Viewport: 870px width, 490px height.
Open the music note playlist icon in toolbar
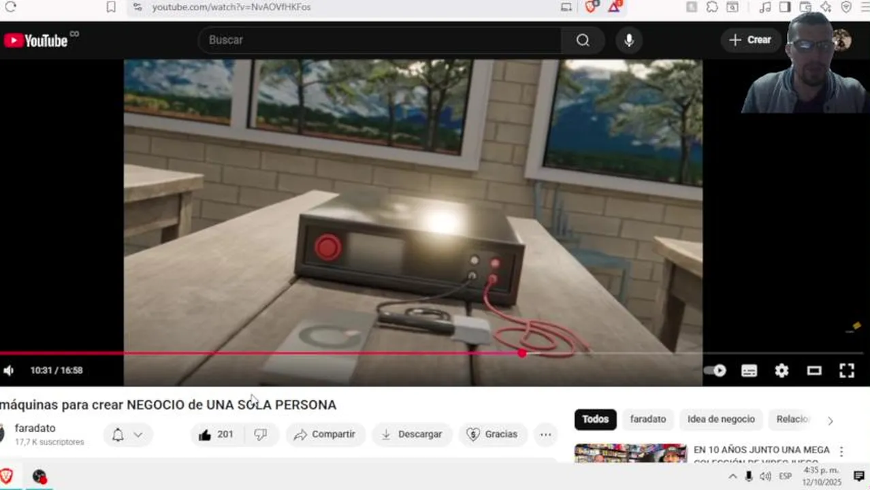tap(765, 7)
